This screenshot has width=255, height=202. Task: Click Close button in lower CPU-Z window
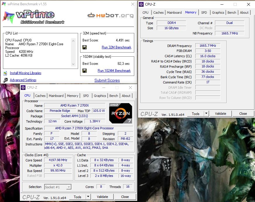click(125, 197)
